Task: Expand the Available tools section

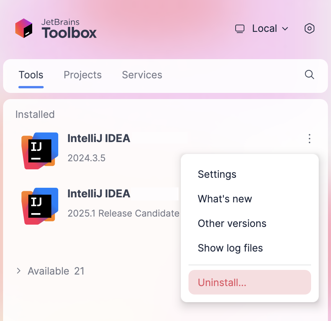Action: coord(18,271)
